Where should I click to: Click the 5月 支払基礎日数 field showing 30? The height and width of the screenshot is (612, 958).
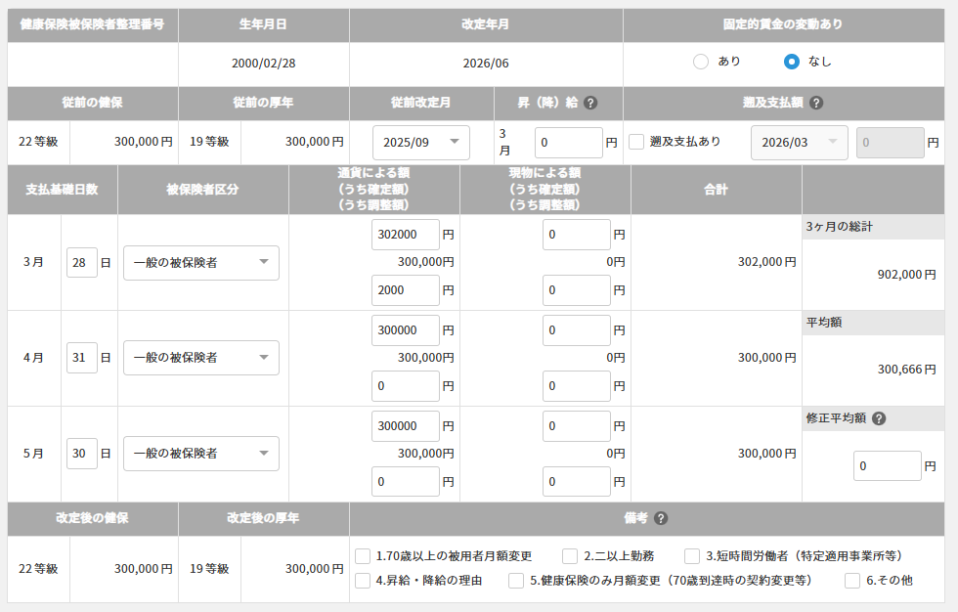click(82, 454)
